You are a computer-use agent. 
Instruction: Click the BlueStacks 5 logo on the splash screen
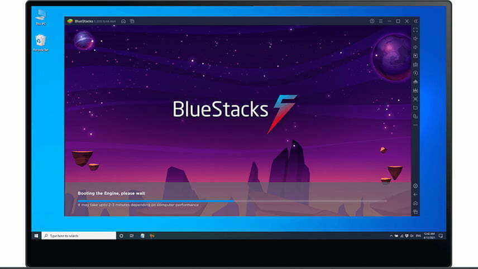pyautogui.click(x=235, y=114)
